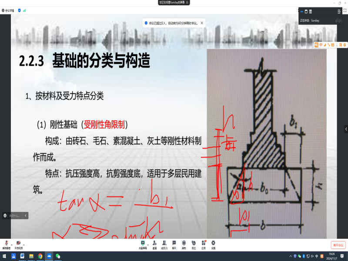348x261 pixels.
Task: Open Chrome from the Windows taskbar
Action: 40,256
